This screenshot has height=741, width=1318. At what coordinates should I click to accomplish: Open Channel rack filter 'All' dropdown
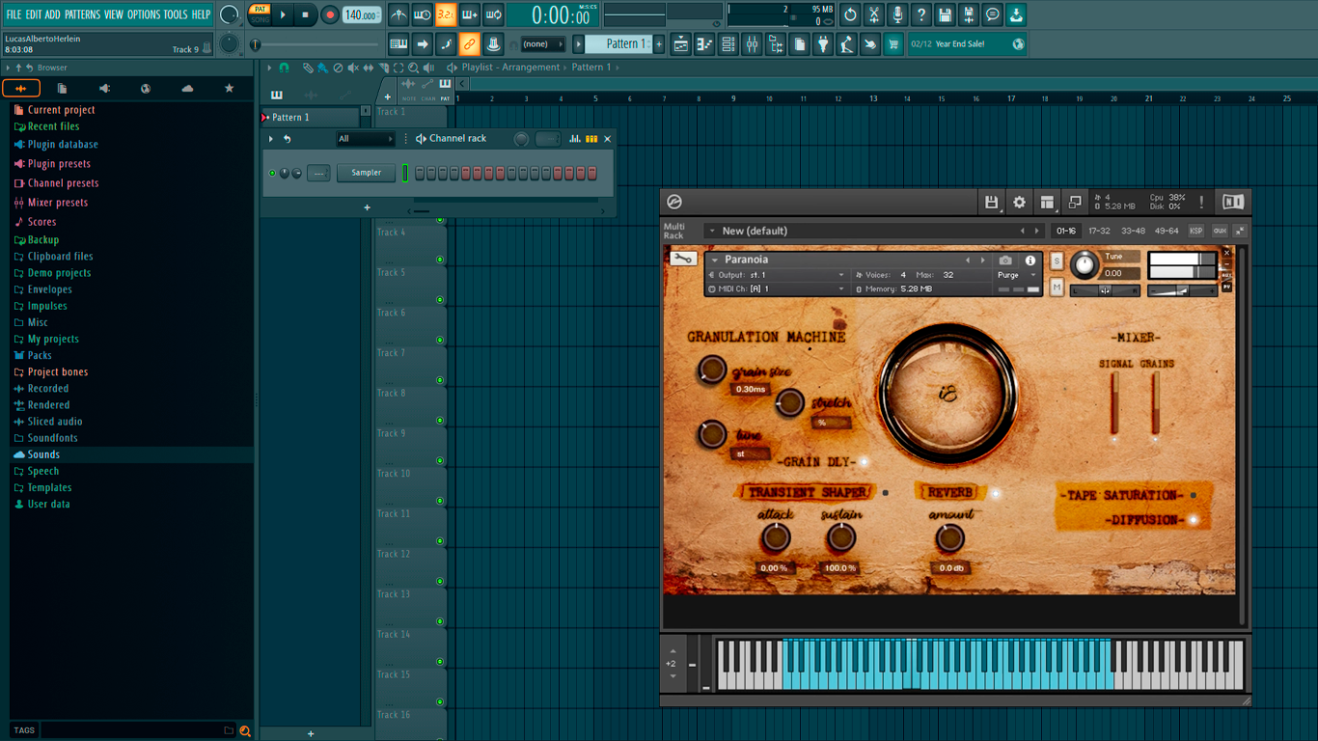coord(365,139)
